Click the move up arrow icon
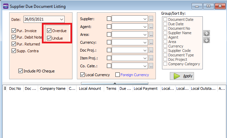 click(207, 33)
